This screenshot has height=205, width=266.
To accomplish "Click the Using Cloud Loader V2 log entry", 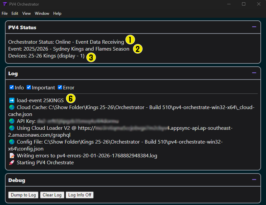I will (121, 131).
